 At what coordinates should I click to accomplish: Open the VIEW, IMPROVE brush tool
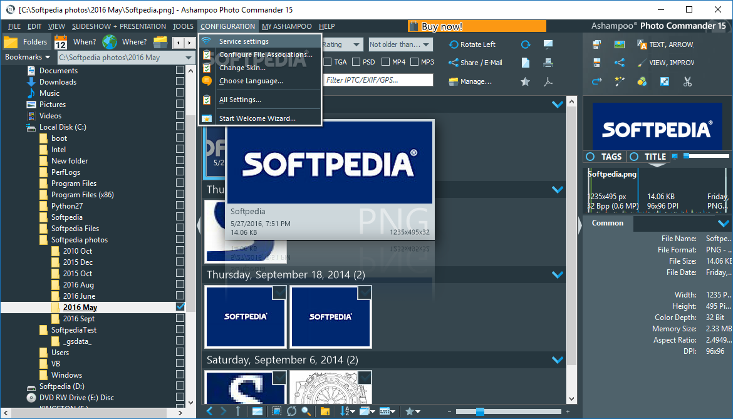tap(666, 63)
